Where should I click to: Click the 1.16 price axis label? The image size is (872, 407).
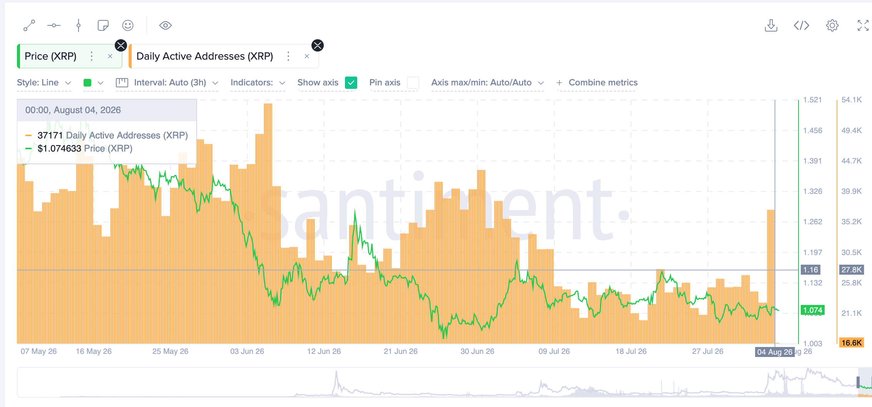(x=810, y=270)
